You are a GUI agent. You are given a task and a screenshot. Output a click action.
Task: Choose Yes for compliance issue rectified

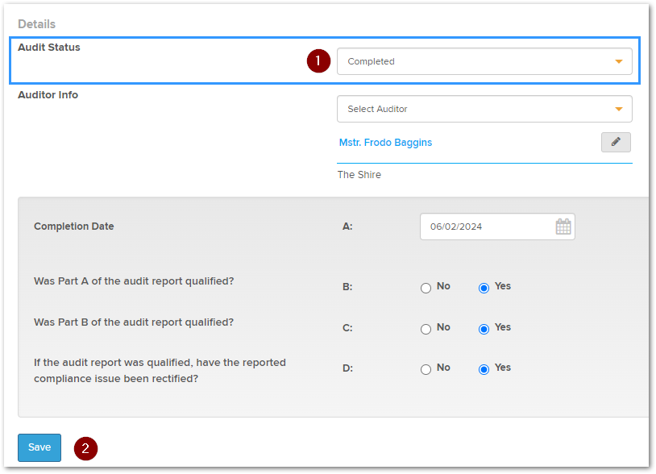coord(484,369)
